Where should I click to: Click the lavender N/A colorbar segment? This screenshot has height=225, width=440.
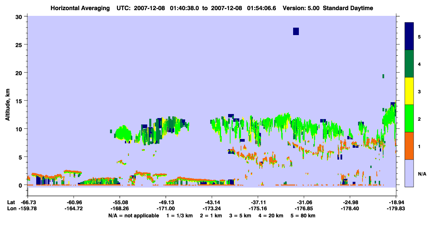(409, 173)
